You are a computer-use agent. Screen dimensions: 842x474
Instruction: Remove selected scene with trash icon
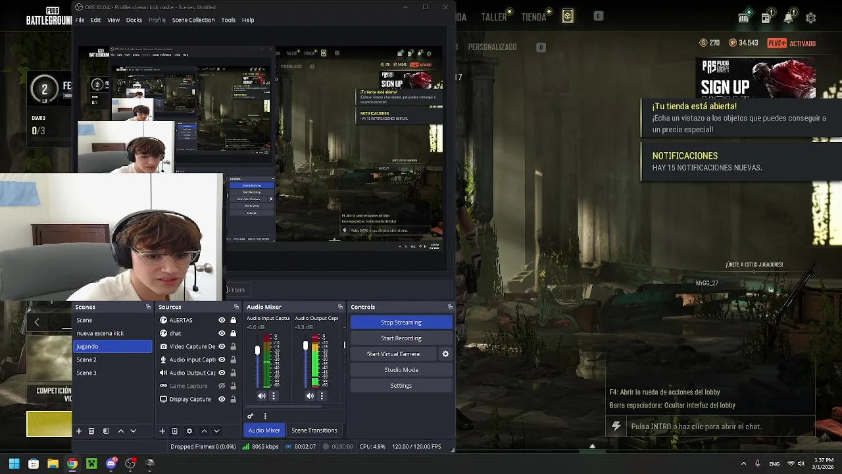[x=91, y=431]
